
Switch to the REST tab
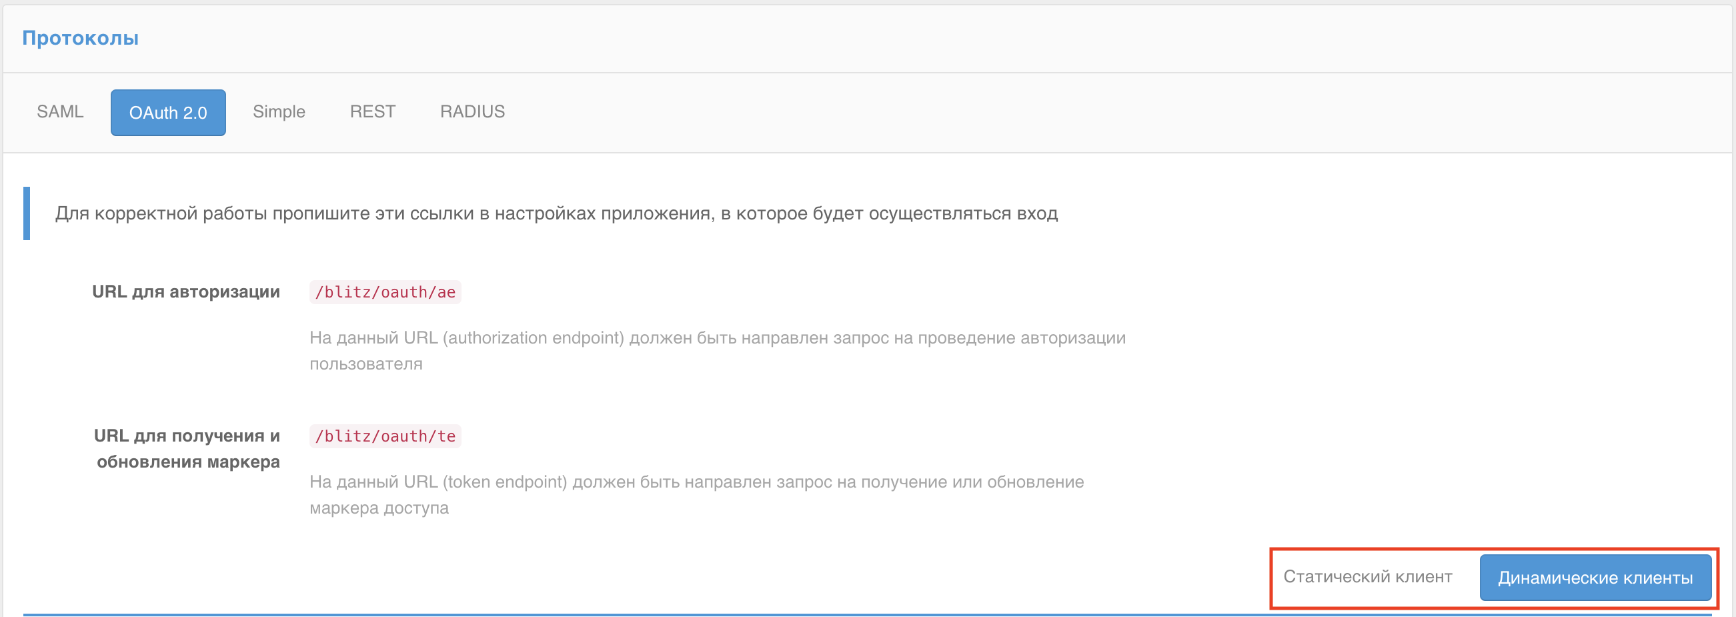[x=373, y=112]
